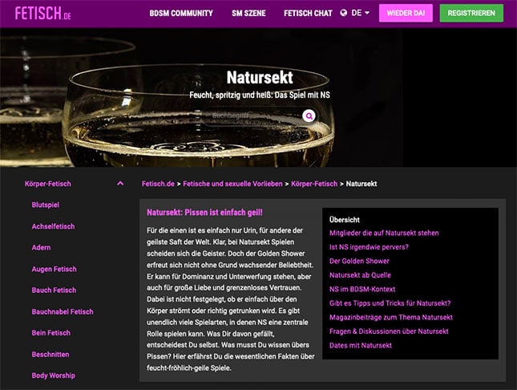Open the BDSM Community menu
This screenshot has height=390, width=517.
(x=181, y=13)
